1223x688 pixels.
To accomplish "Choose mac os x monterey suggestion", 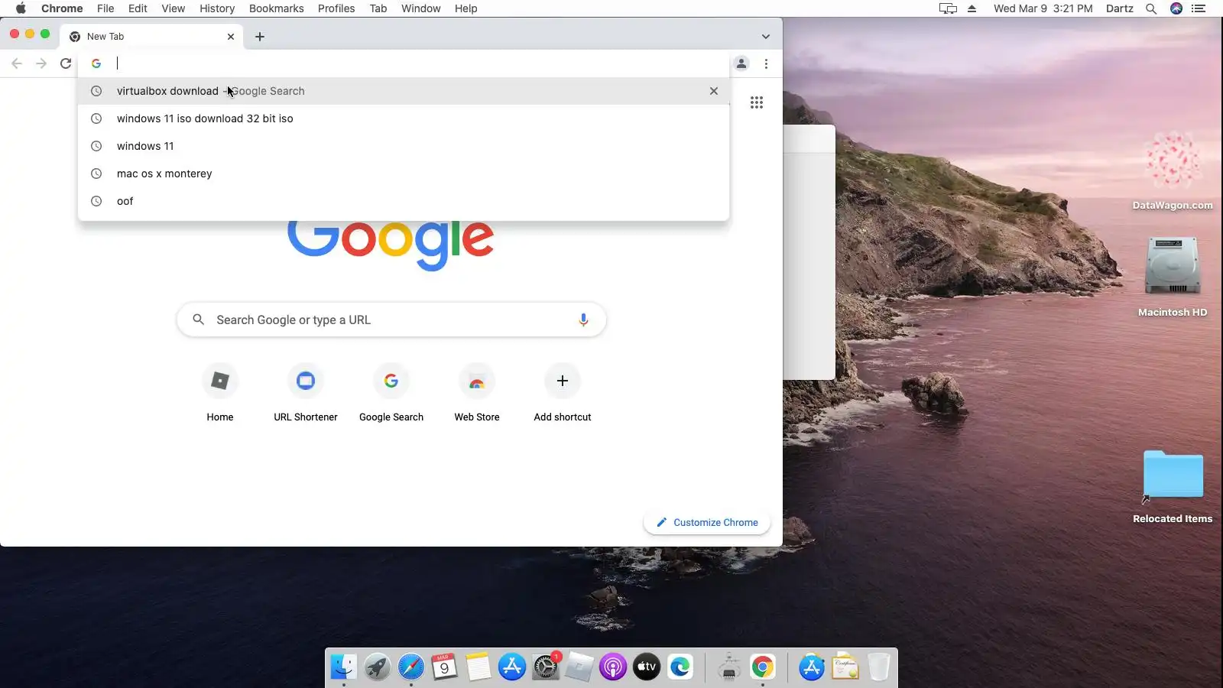I will click(404, 174).
